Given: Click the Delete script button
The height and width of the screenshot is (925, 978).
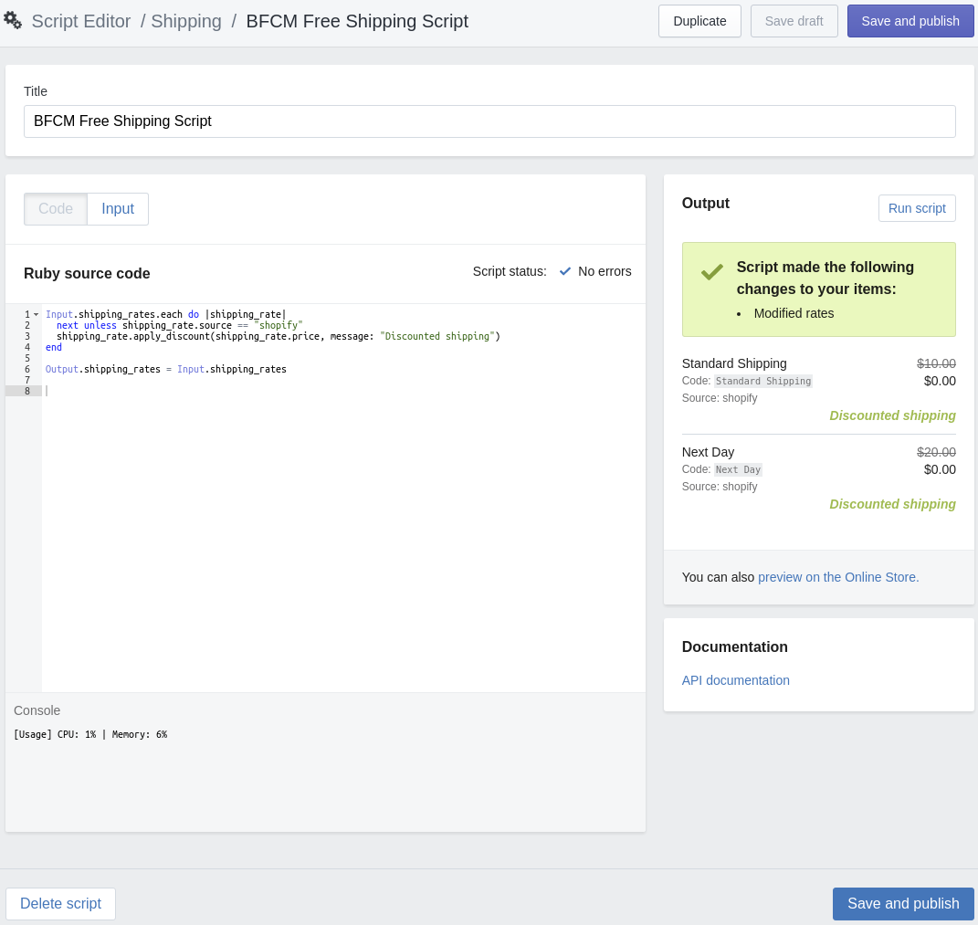Looking at the screenshot, I should (60, 904).
